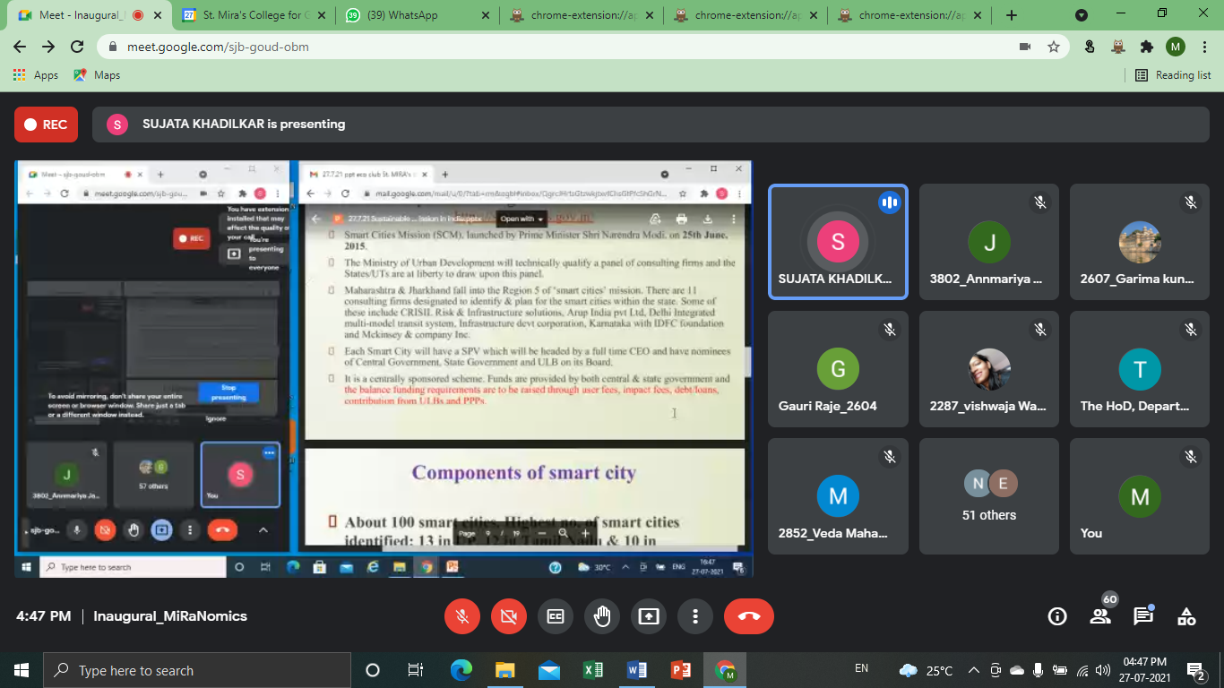
Task: Open the in-call chat panel
Action: (x=1143, y=616)
